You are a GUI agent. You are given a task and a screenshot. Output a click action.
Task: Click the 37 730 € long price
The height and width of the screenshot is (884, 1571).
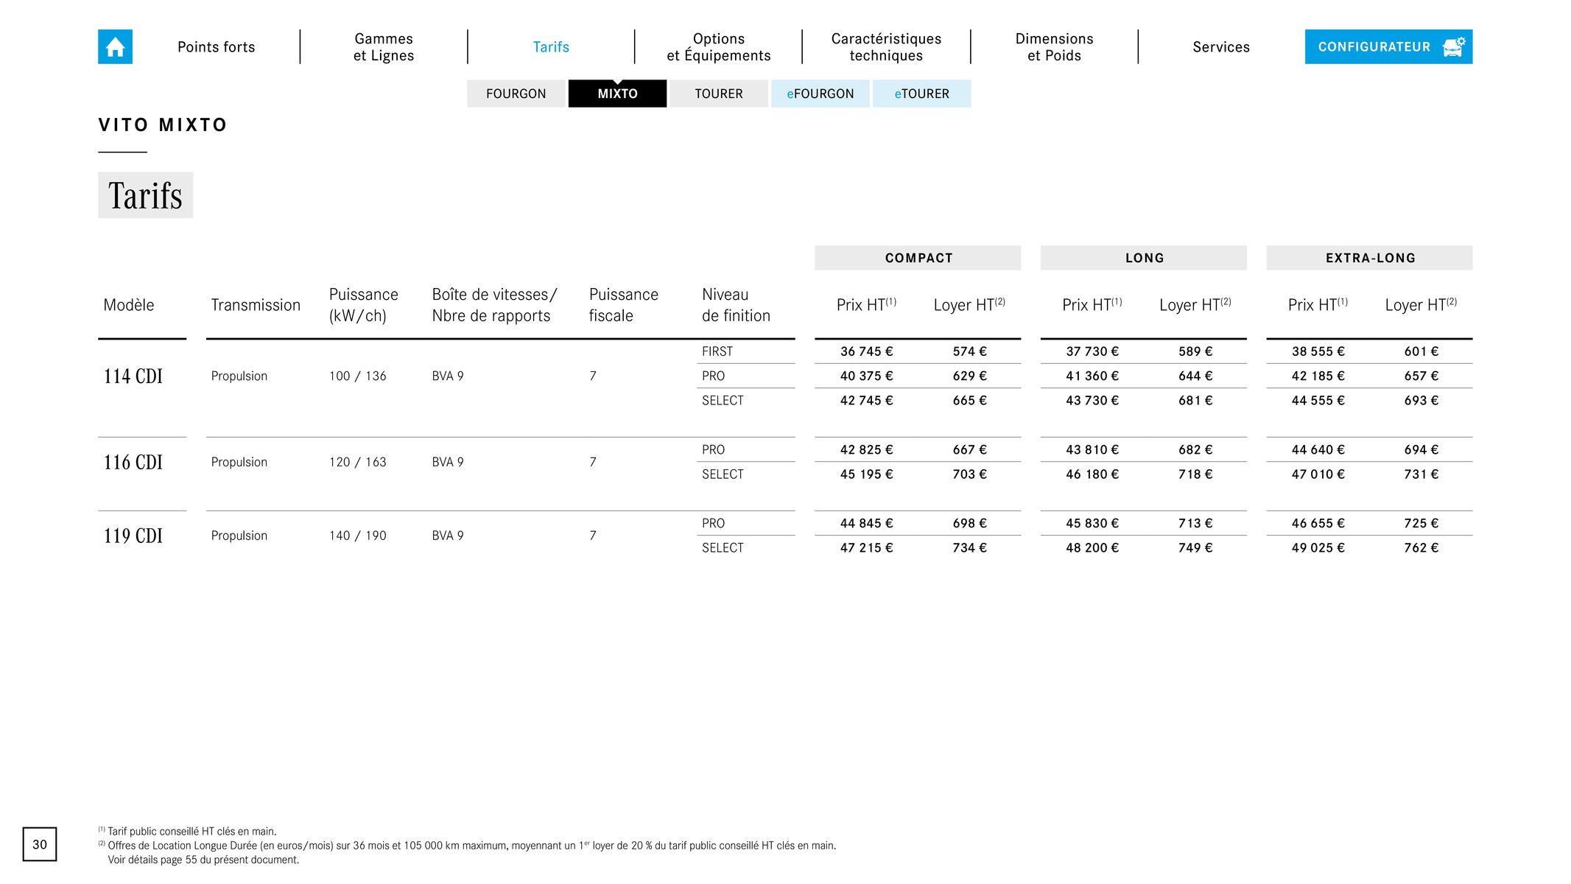pyautogui.click(x=1092, y=351)
